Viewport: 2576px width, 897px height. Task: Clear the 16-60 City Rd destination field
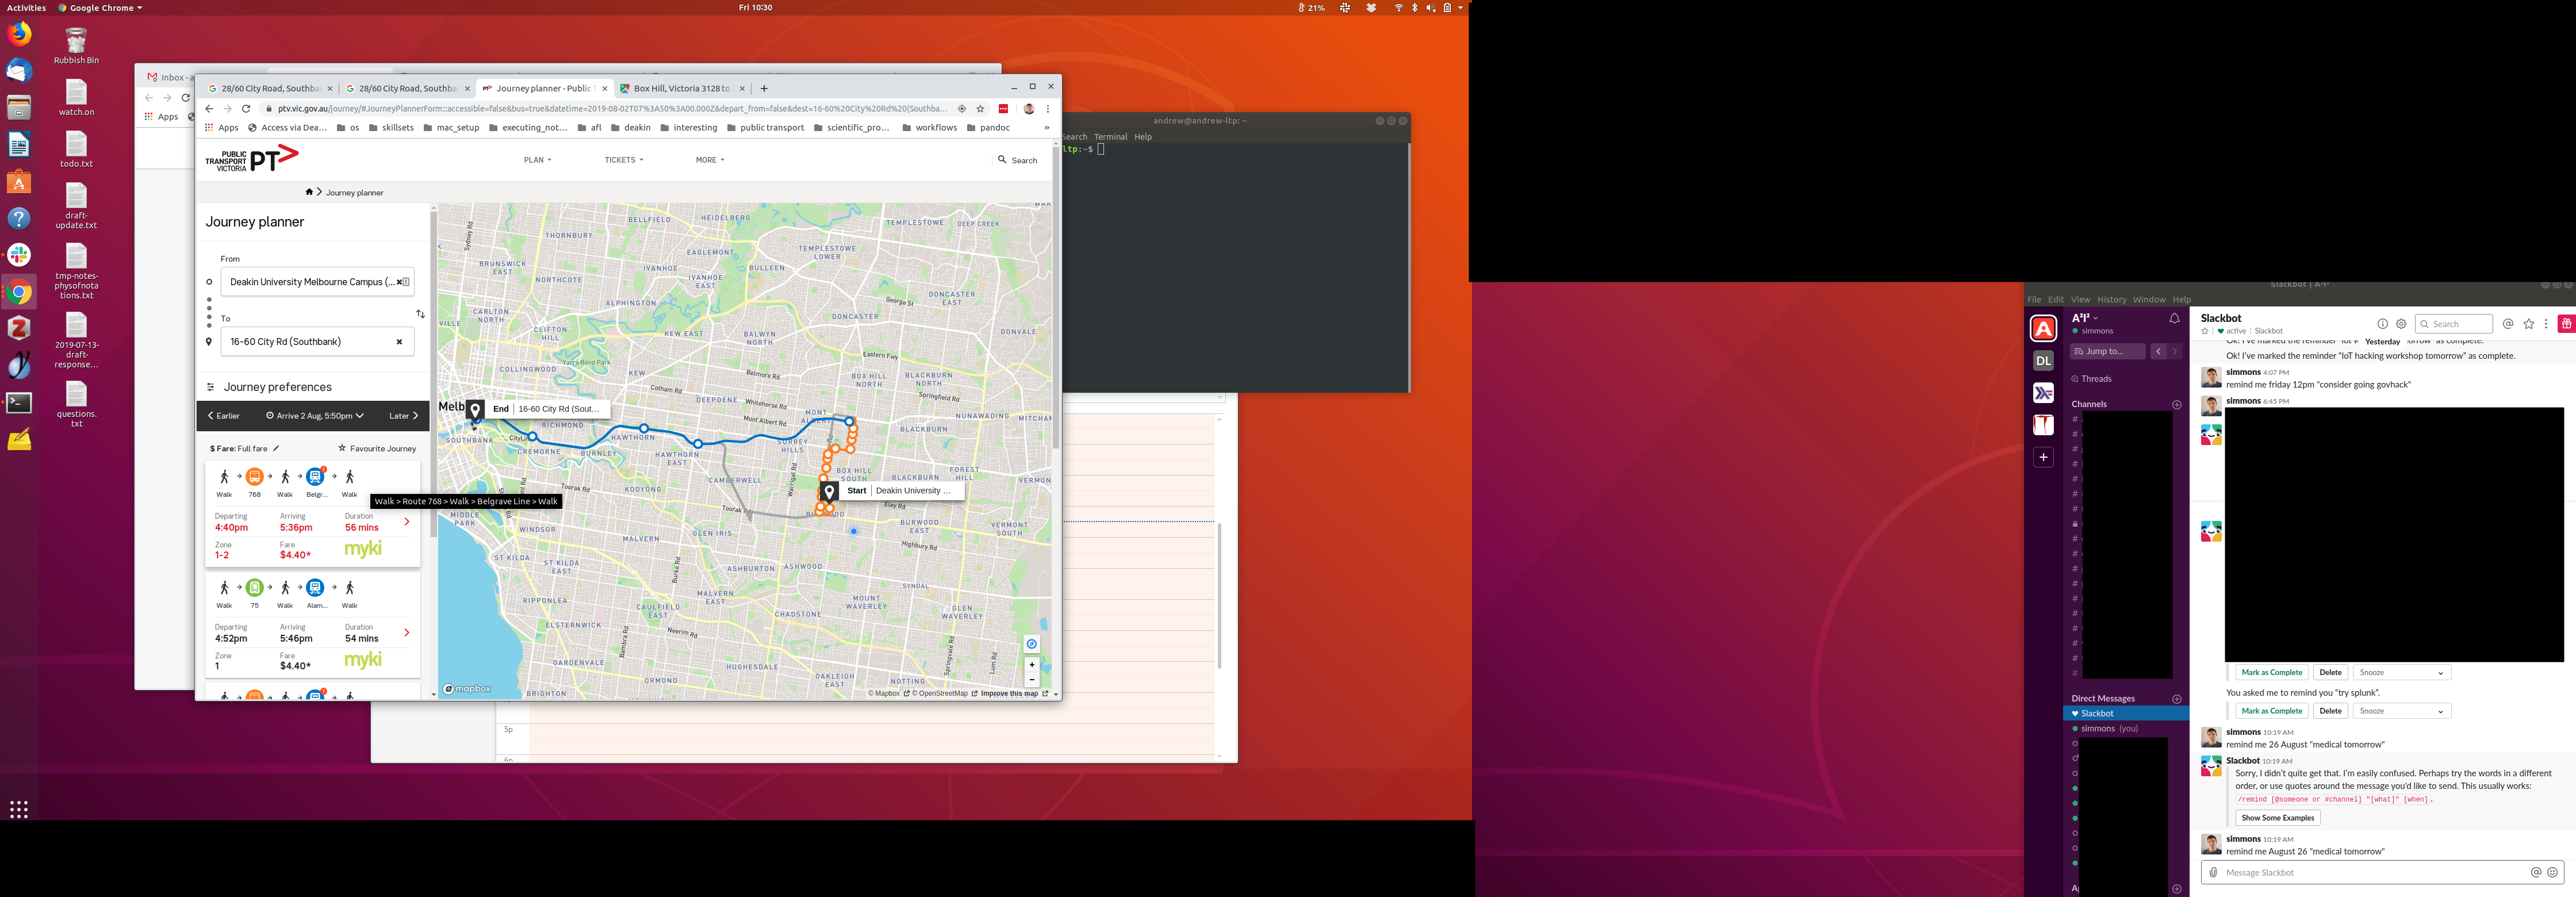[x=399, y=342]
